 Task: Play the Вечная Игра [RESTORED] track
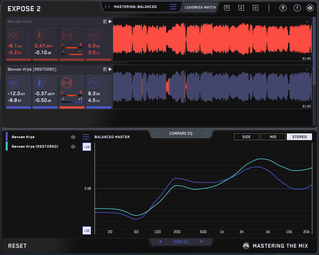point(110,69)
